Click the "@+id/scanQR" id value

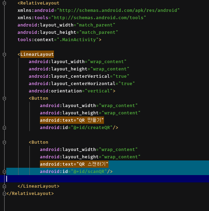89,172
